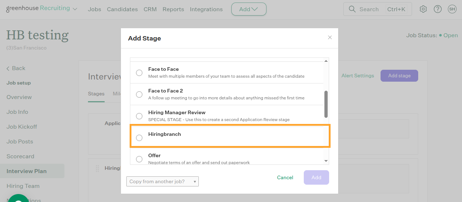Select the Hiringbranch stage option
Viewport: 462px width, 202px height.
pyautogui.click(x=139, y=138)
